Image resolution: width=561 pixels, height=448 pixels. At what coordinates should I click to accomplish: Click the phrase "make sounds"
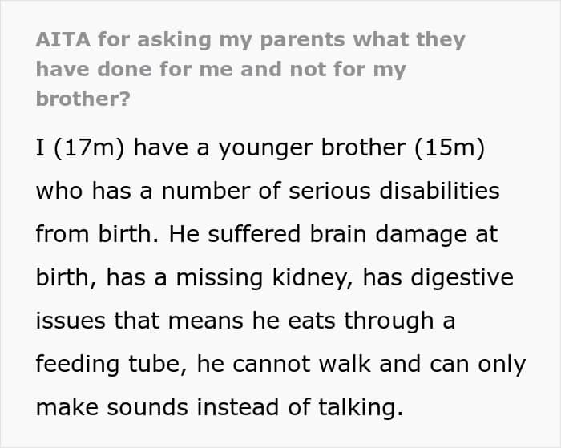point(112,408)
